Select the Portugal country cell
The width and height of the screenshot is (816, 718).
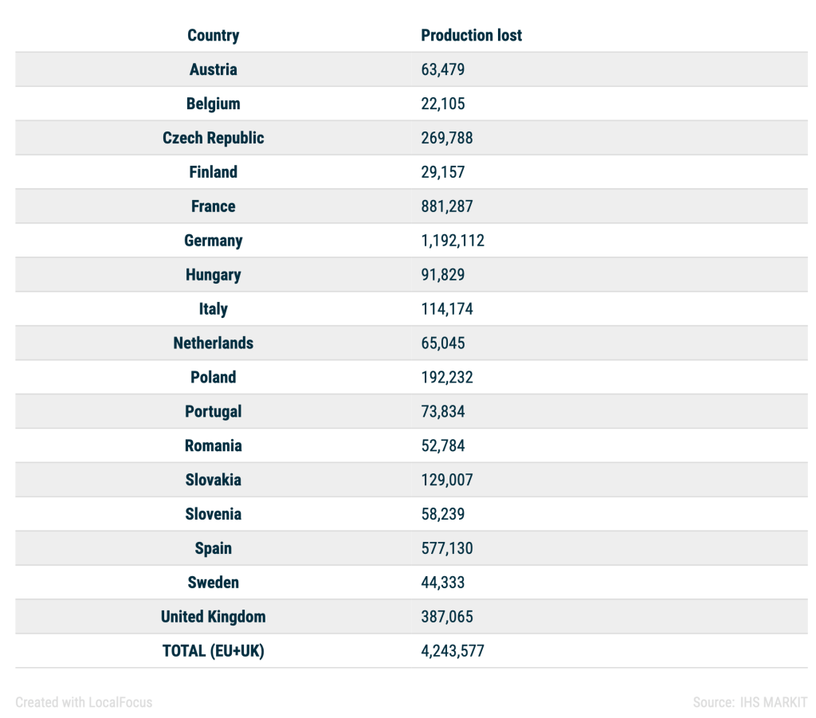213,412
